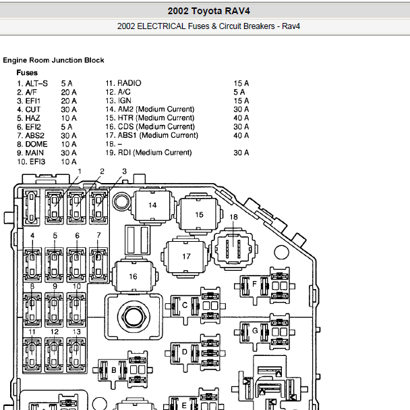
Task: Select the "13. IGN" fuse entry
Action: click(119, 101)
